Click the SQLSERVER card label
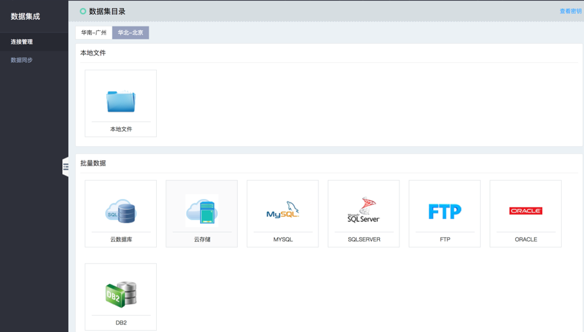 pyautogui.click(x=364, y=239)
